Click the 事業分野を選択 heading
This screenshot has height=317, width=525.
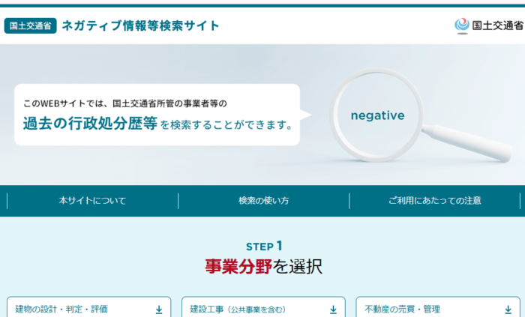[263, 267]
